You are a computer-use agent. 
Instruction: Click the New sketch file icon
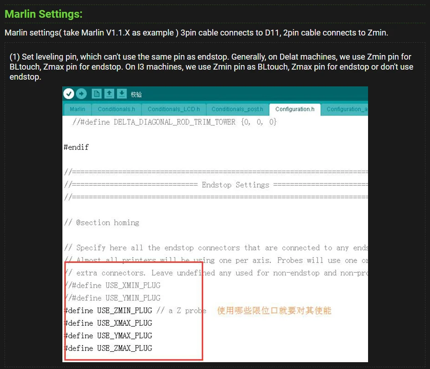pos(97,94)
